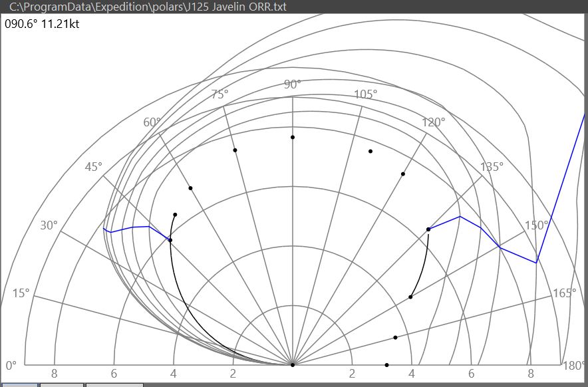This screenshot has height=387, width=588.
Task: Select the data point on the 180° baseline axis
Action: point(386,365)
